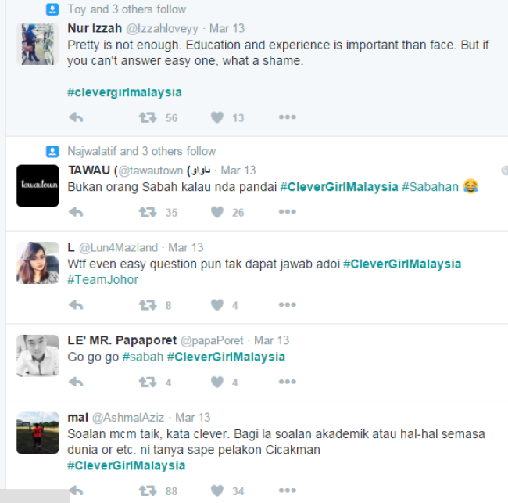The width and height of the screenshot is (508, 503).
Task: Like Nur Izzah's tweet with 13 likes
Action: 217,117
